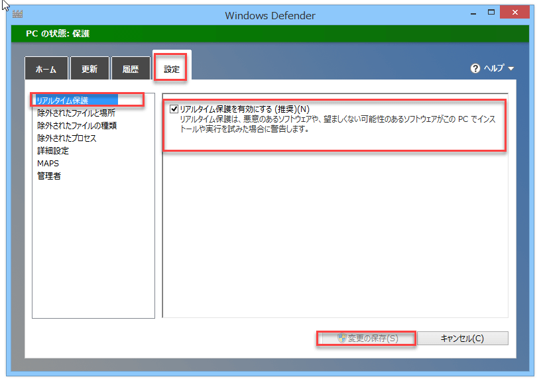Open the ヘルプ dropdown arrow
Screen dimensions: 541x379
[511, 69]
